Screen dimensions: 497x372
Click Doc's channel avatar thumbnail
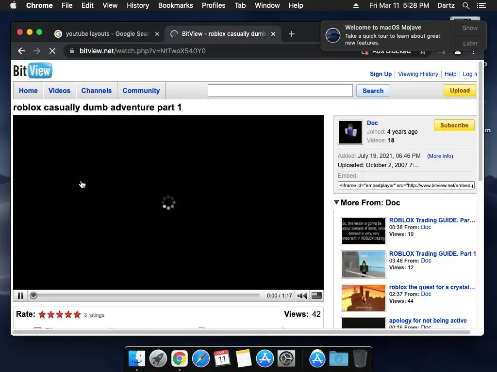[350, 132]
